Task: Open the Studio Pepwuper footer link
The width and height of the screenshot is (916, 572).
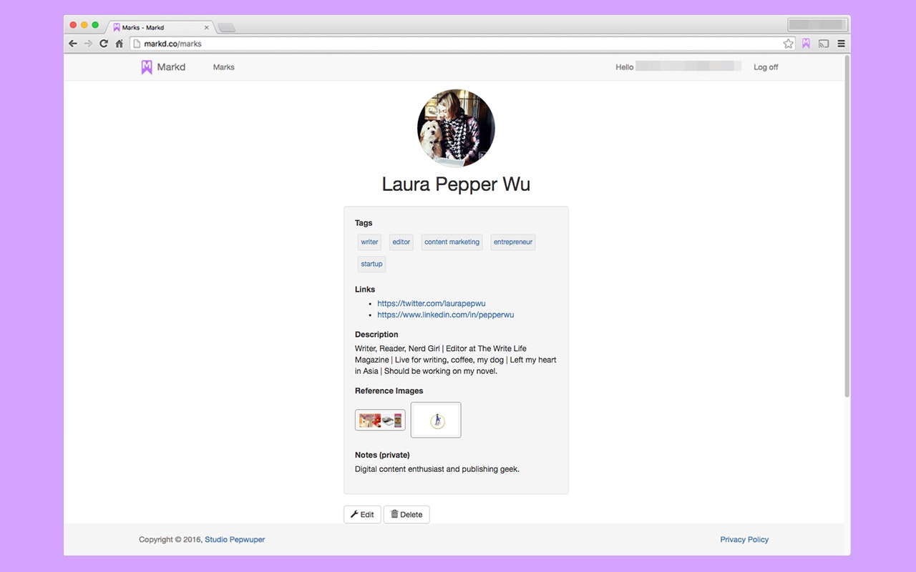Action: pyautogui.click(x=235, y=539)
